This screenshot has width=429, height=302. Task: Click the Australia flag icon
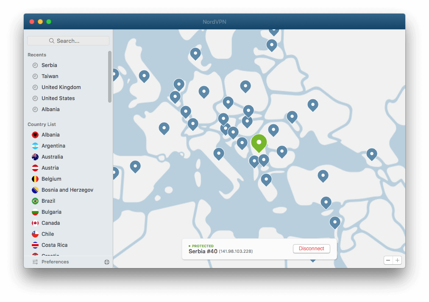[x=35, y=157]
